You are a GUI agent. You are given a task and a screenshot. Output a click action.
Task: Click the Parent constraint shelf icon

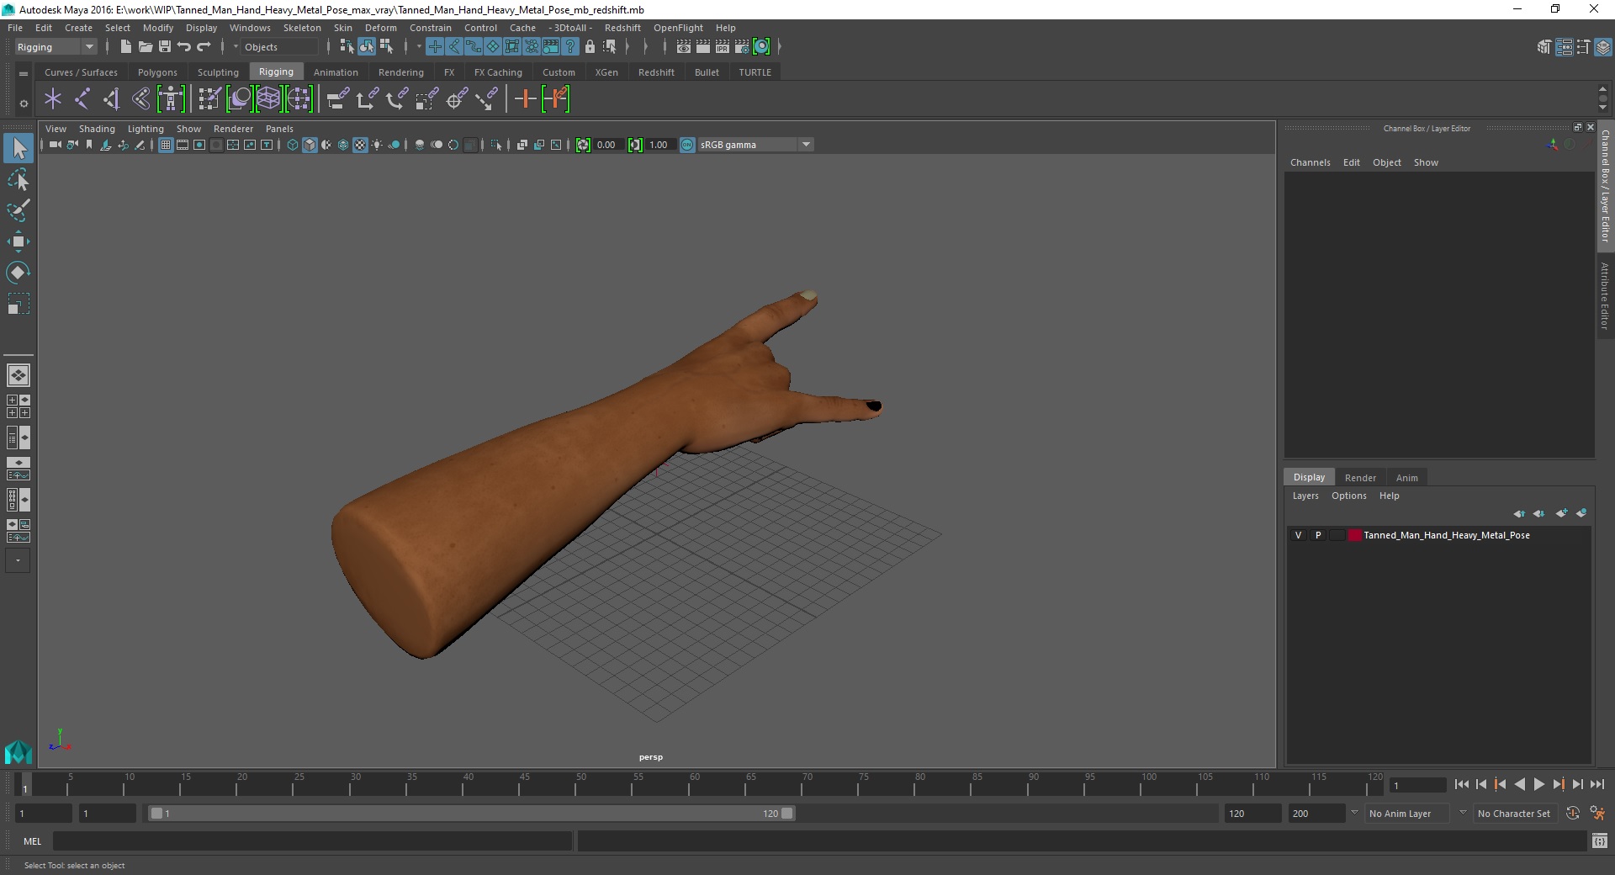point(338,99)
